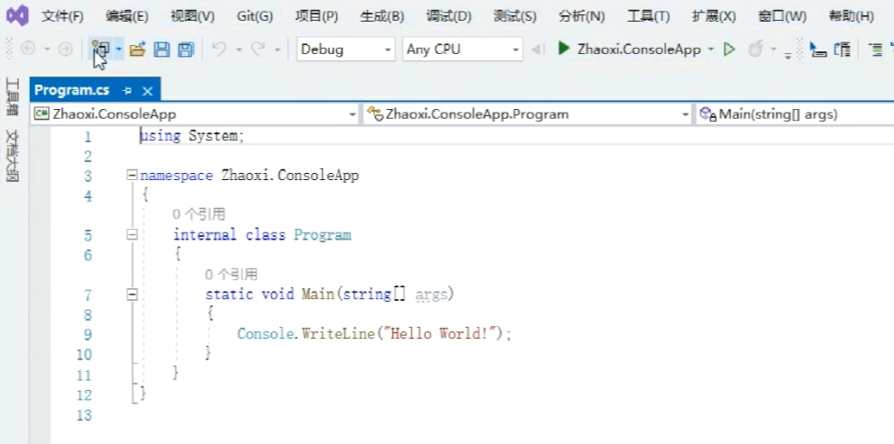Click the Save All icon

coord(186,50)
